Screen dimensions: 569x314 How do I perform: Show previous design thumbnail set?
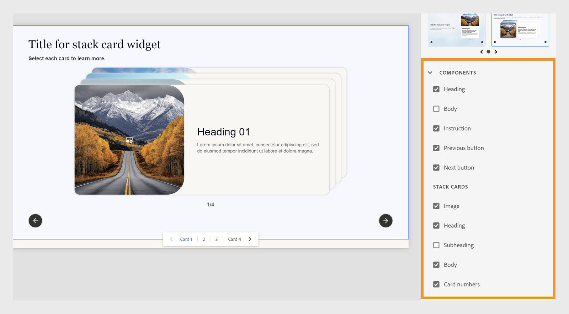(x=482, y=52)
